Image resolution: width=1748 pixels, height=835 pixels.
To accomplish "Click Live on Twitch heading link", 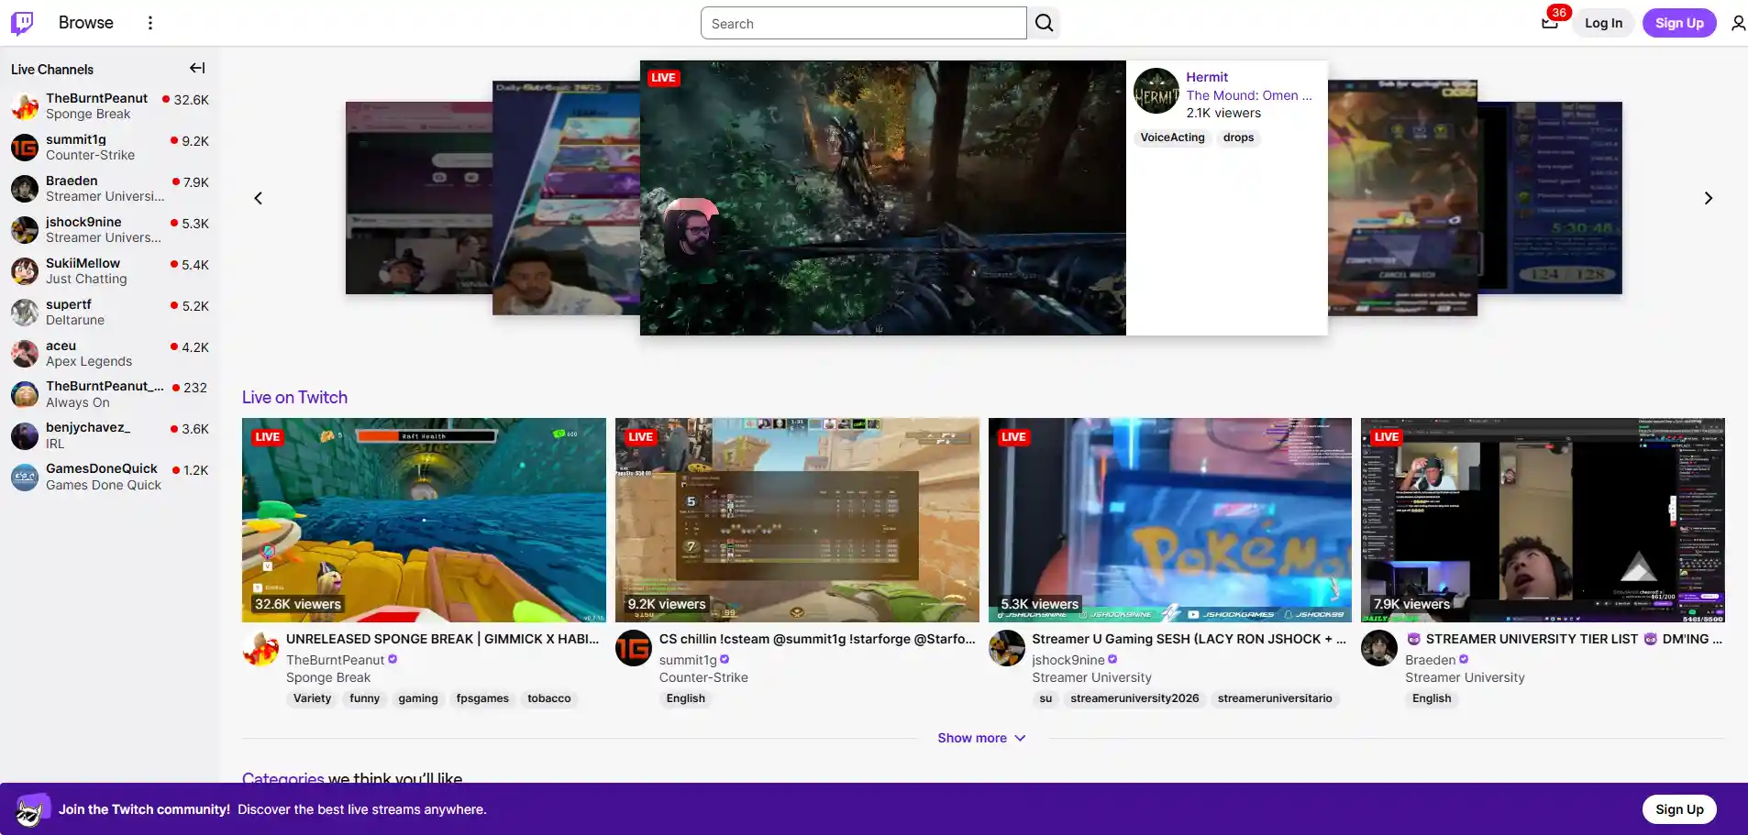I will pos(294,397).
